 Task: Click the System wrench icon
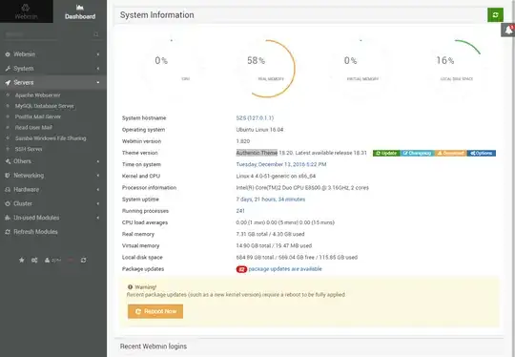pos(8,69)
